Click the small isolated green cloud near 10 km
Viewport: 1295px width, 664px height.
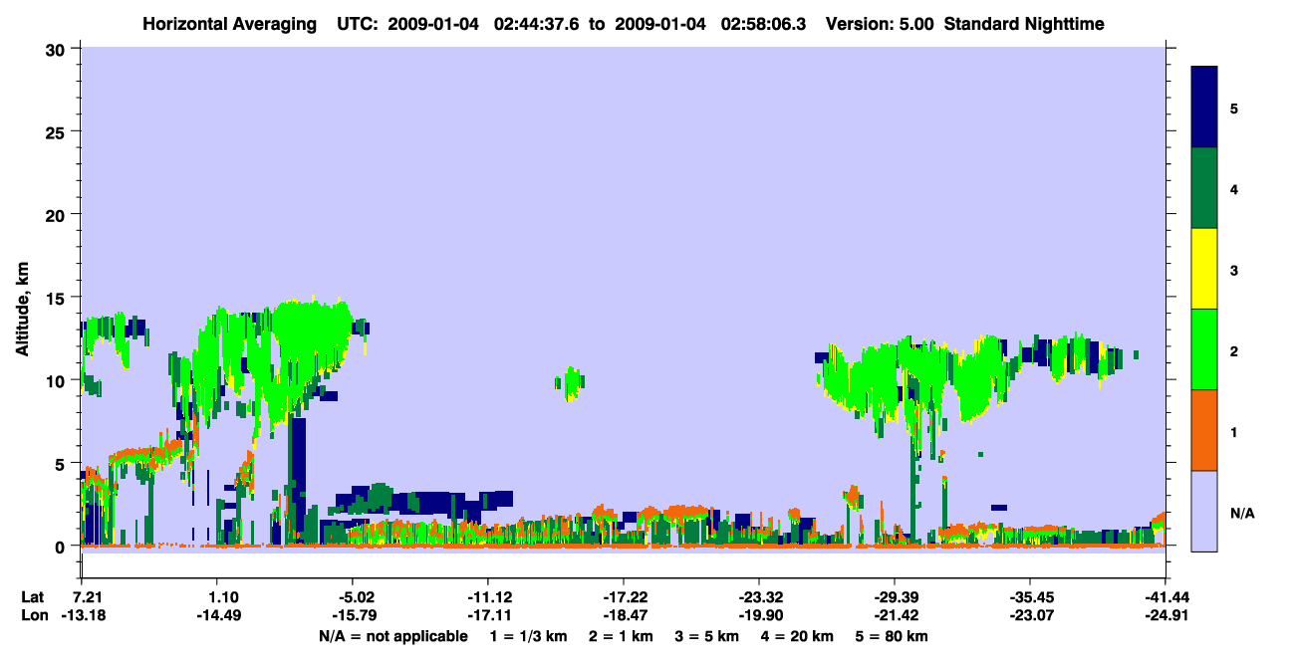(571, 383)
